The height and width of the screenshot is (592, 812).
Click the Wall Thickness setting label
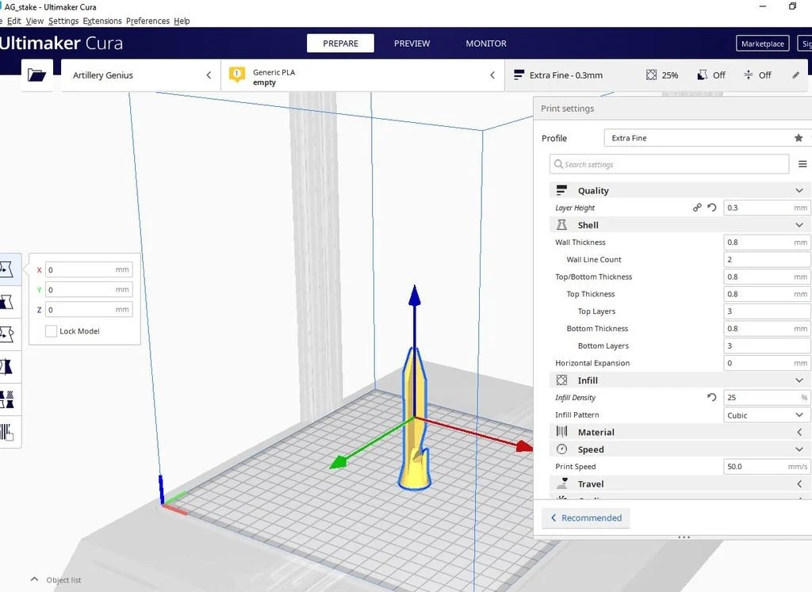click(x=580, y=243)
